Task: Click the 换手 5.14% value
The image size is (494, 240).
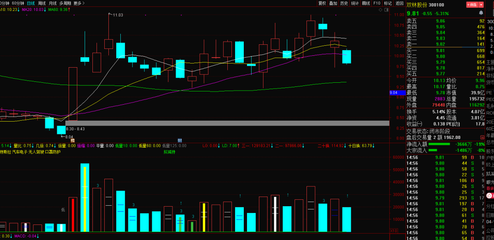Action: pos(439,112)
